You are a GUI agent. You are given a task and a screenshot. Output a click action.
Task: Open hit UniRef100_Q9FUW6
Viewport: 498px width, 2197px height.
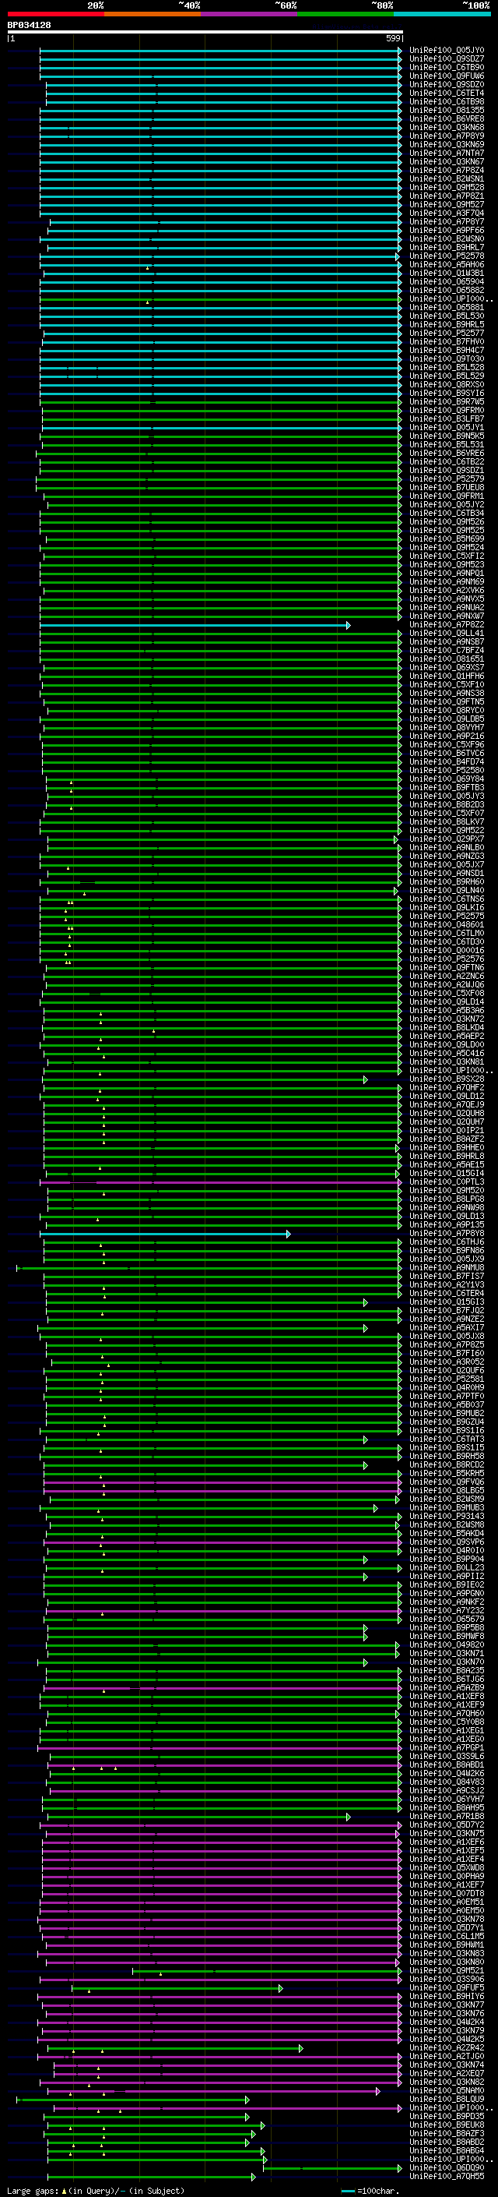pyautogui.click(x=446, y=76)
